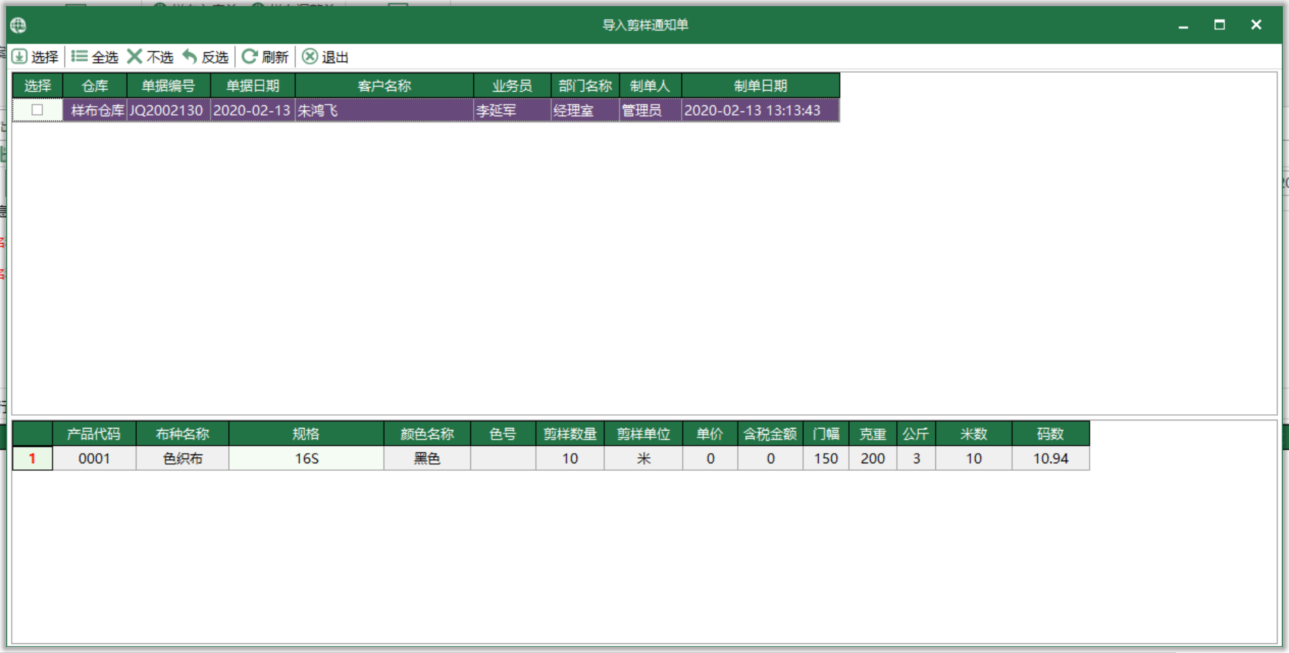Screen dimensions: 1289x653
Task: Maximize the 导入剪样通知单 window
Action: [x=1220, y=25]
